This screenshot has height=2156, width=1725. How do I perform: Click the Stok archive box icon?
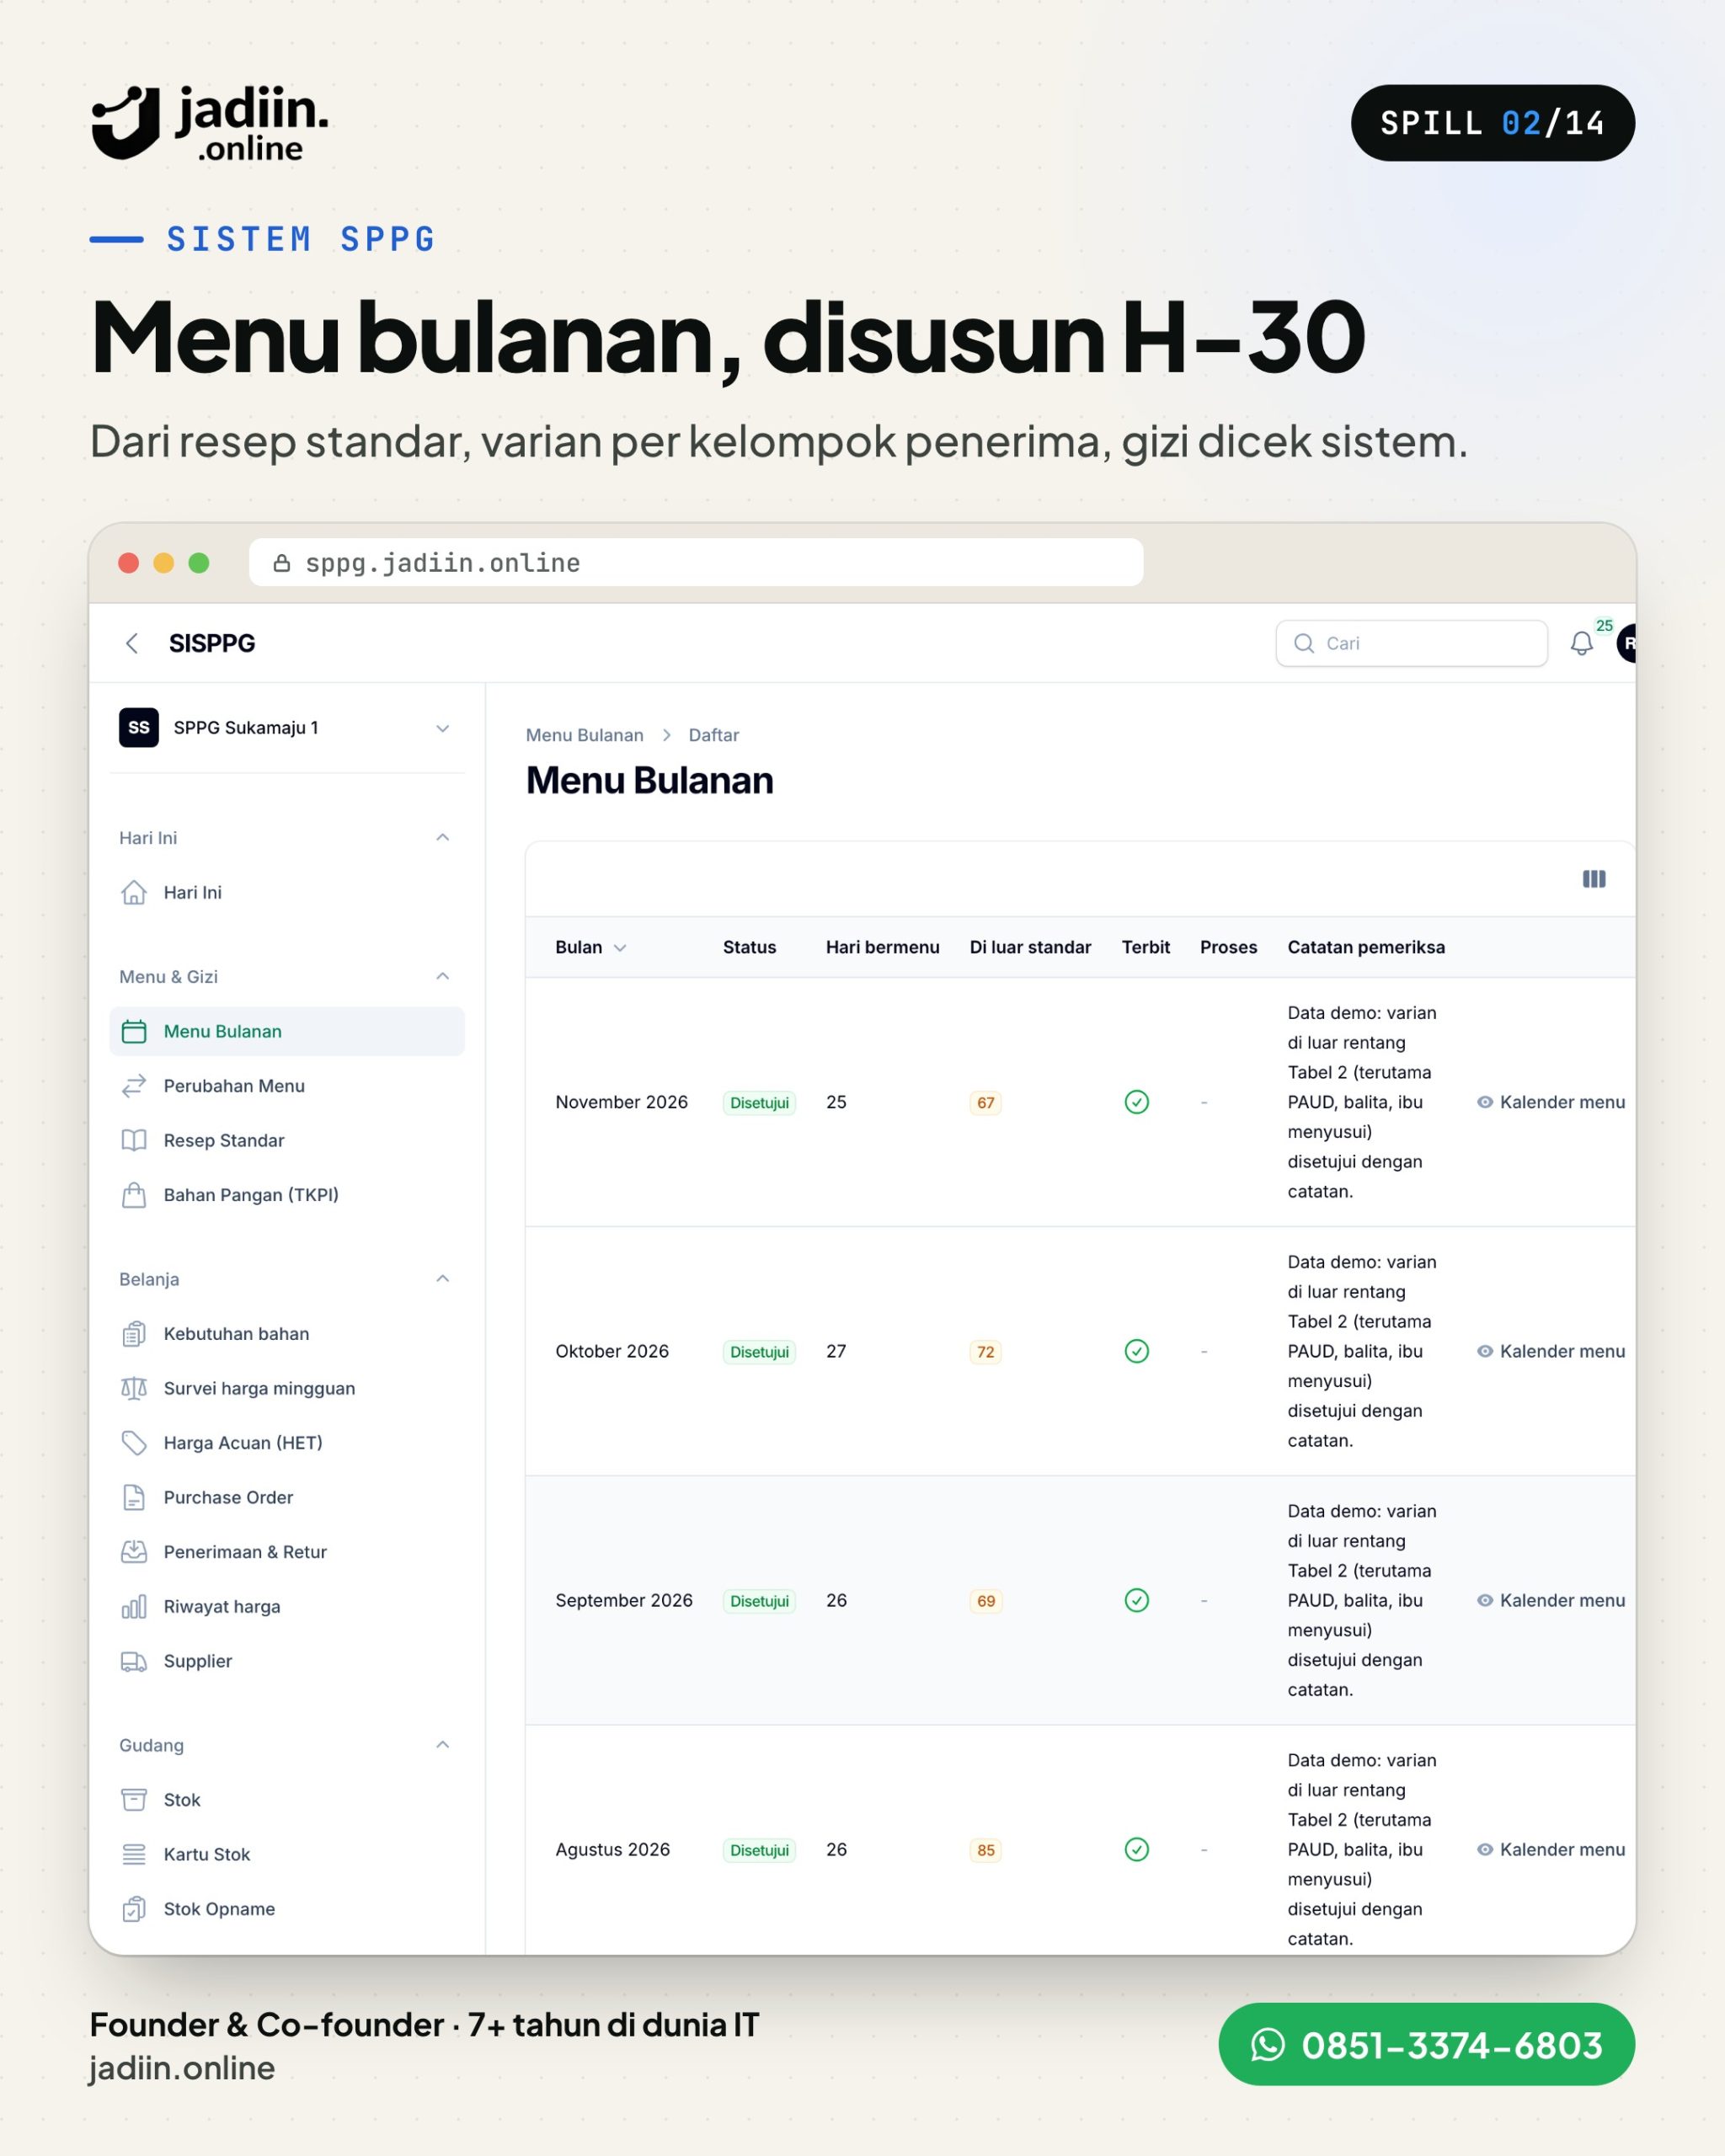134,1800
